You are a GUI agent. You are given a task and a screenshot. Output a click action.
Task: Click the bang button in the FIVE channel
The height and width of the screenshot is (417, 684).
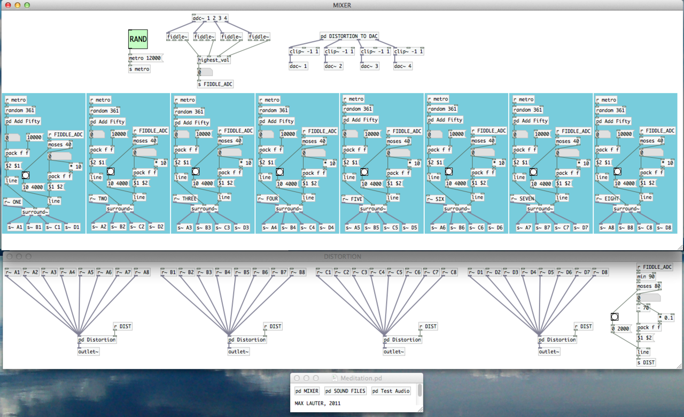(x=364, y=172)
